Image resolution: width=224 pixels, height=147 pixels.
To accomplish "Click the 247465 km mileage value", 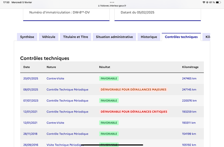I will click(189, 78).
